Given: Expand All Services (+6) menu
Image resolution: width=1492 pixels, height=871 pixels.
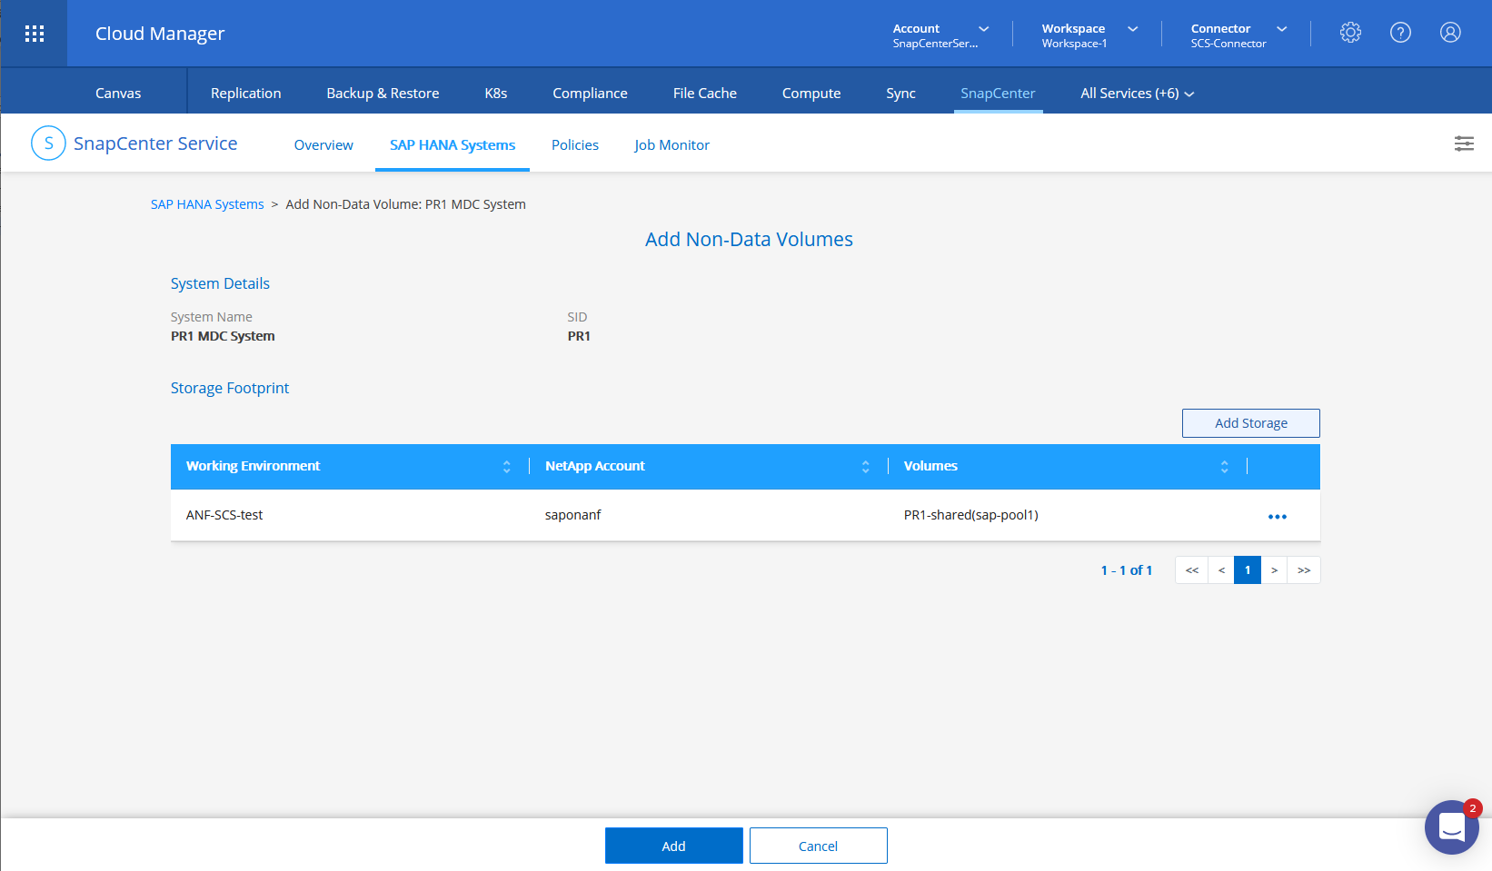Looking at the screenshot, I should (x=1138, y=94).
